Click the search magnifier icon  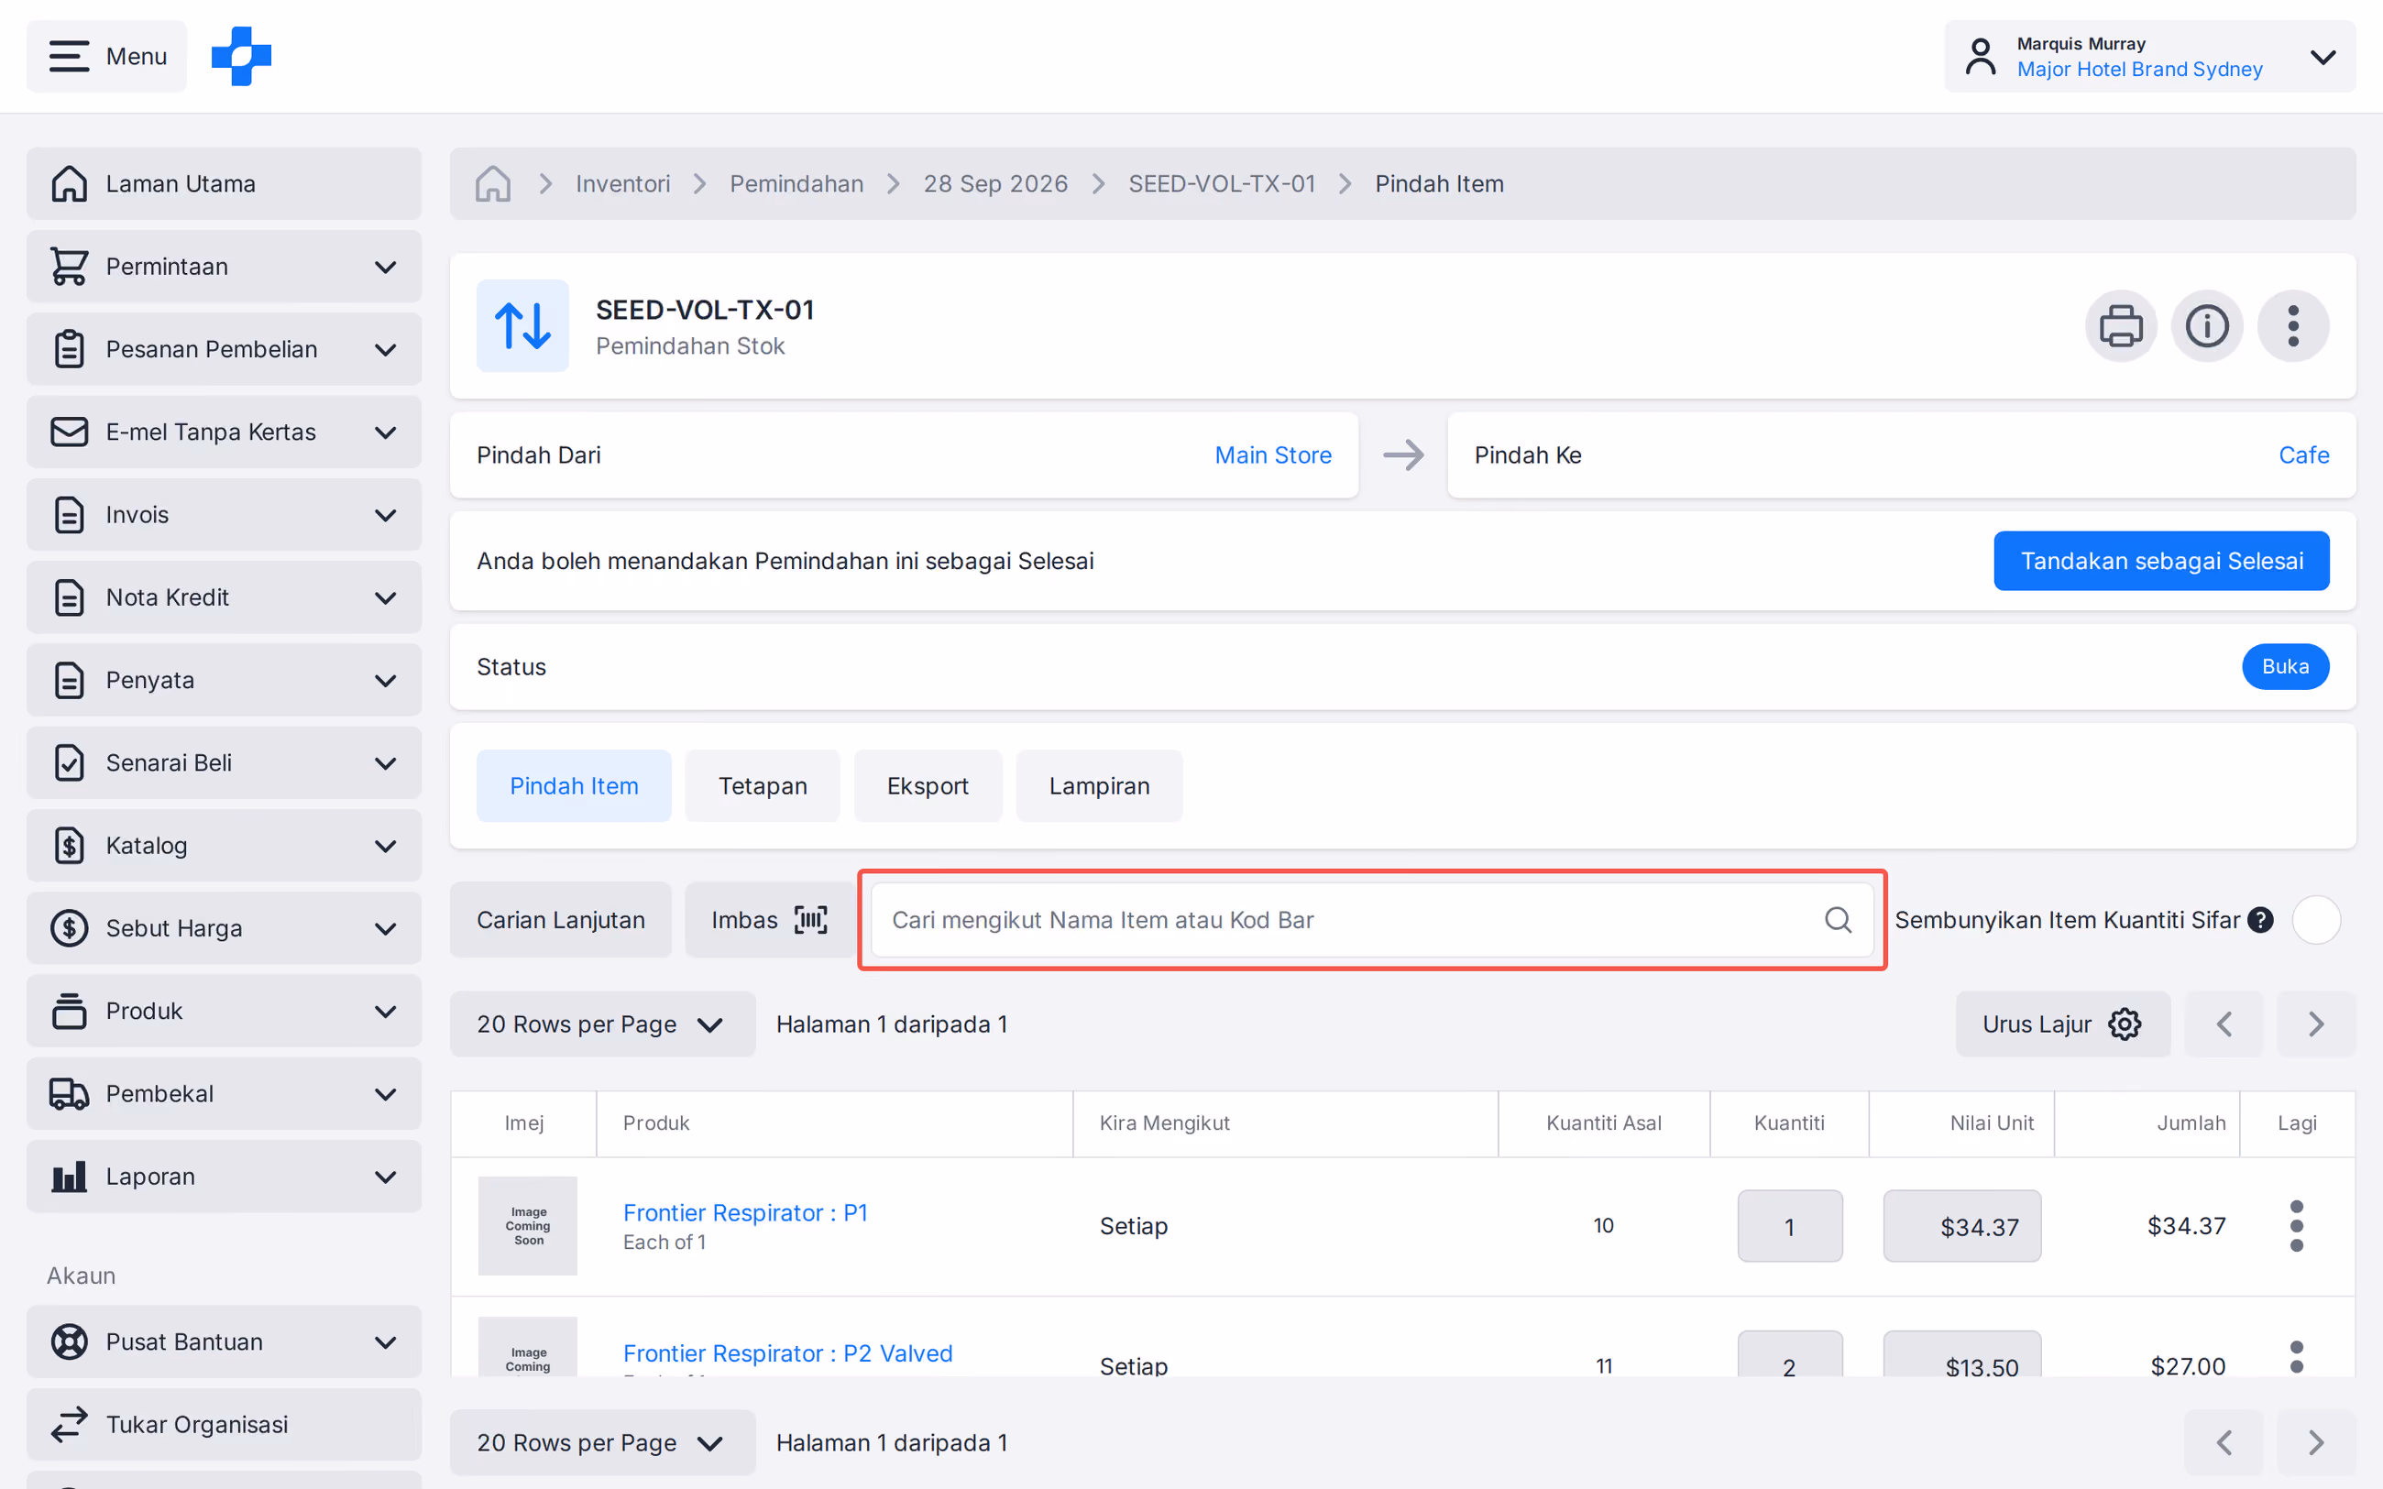click(1838, 920)
